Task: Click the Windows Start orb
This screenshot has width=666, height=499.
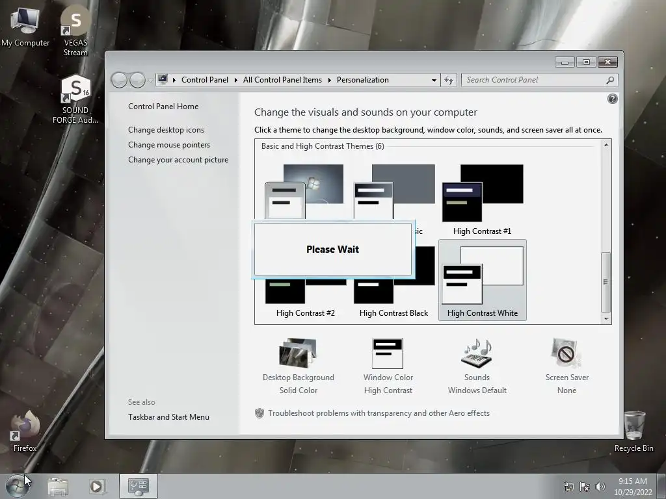Action: click(18, 486)
